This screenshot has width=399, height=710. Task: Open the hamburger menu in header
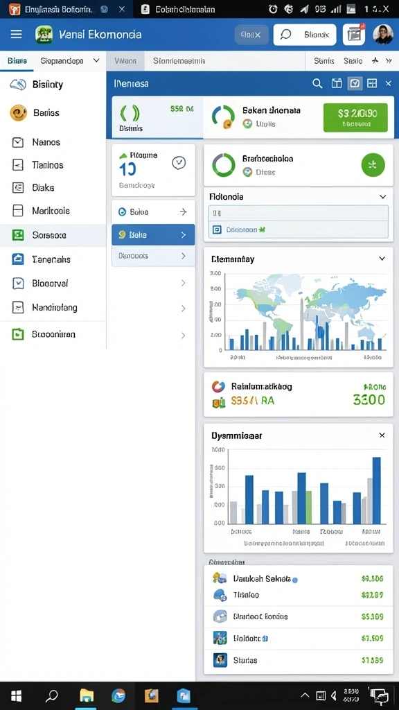pos(17,35)
